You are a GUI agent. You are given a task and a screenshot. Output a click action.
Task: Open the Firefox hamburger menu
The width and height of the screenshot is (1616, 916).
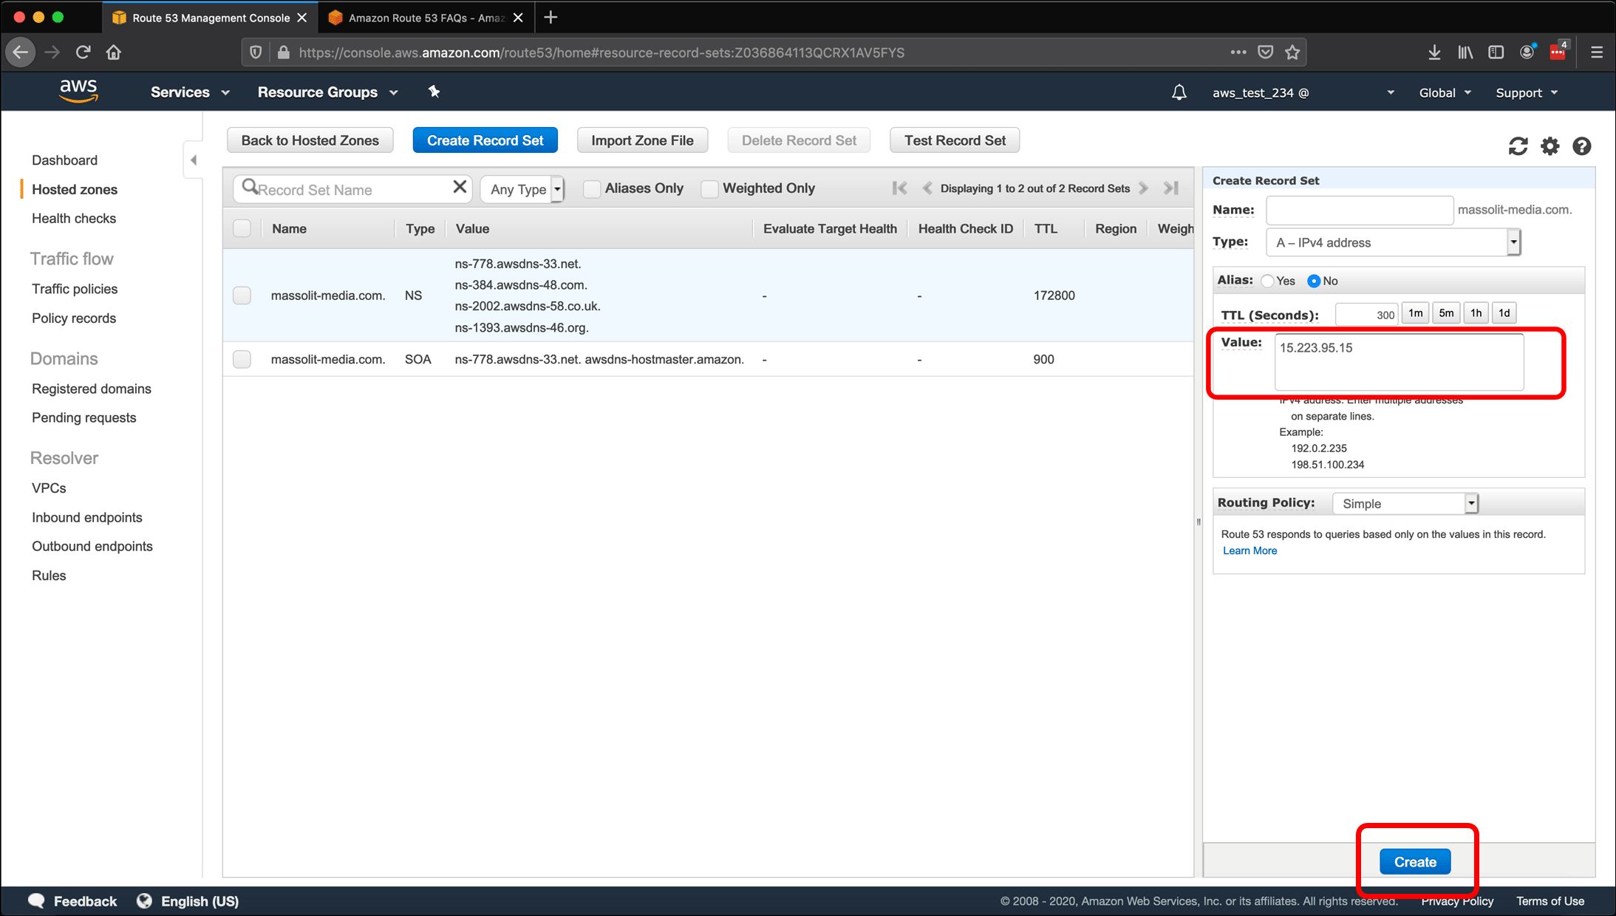pyautogui.click(x=1597, y=52)
